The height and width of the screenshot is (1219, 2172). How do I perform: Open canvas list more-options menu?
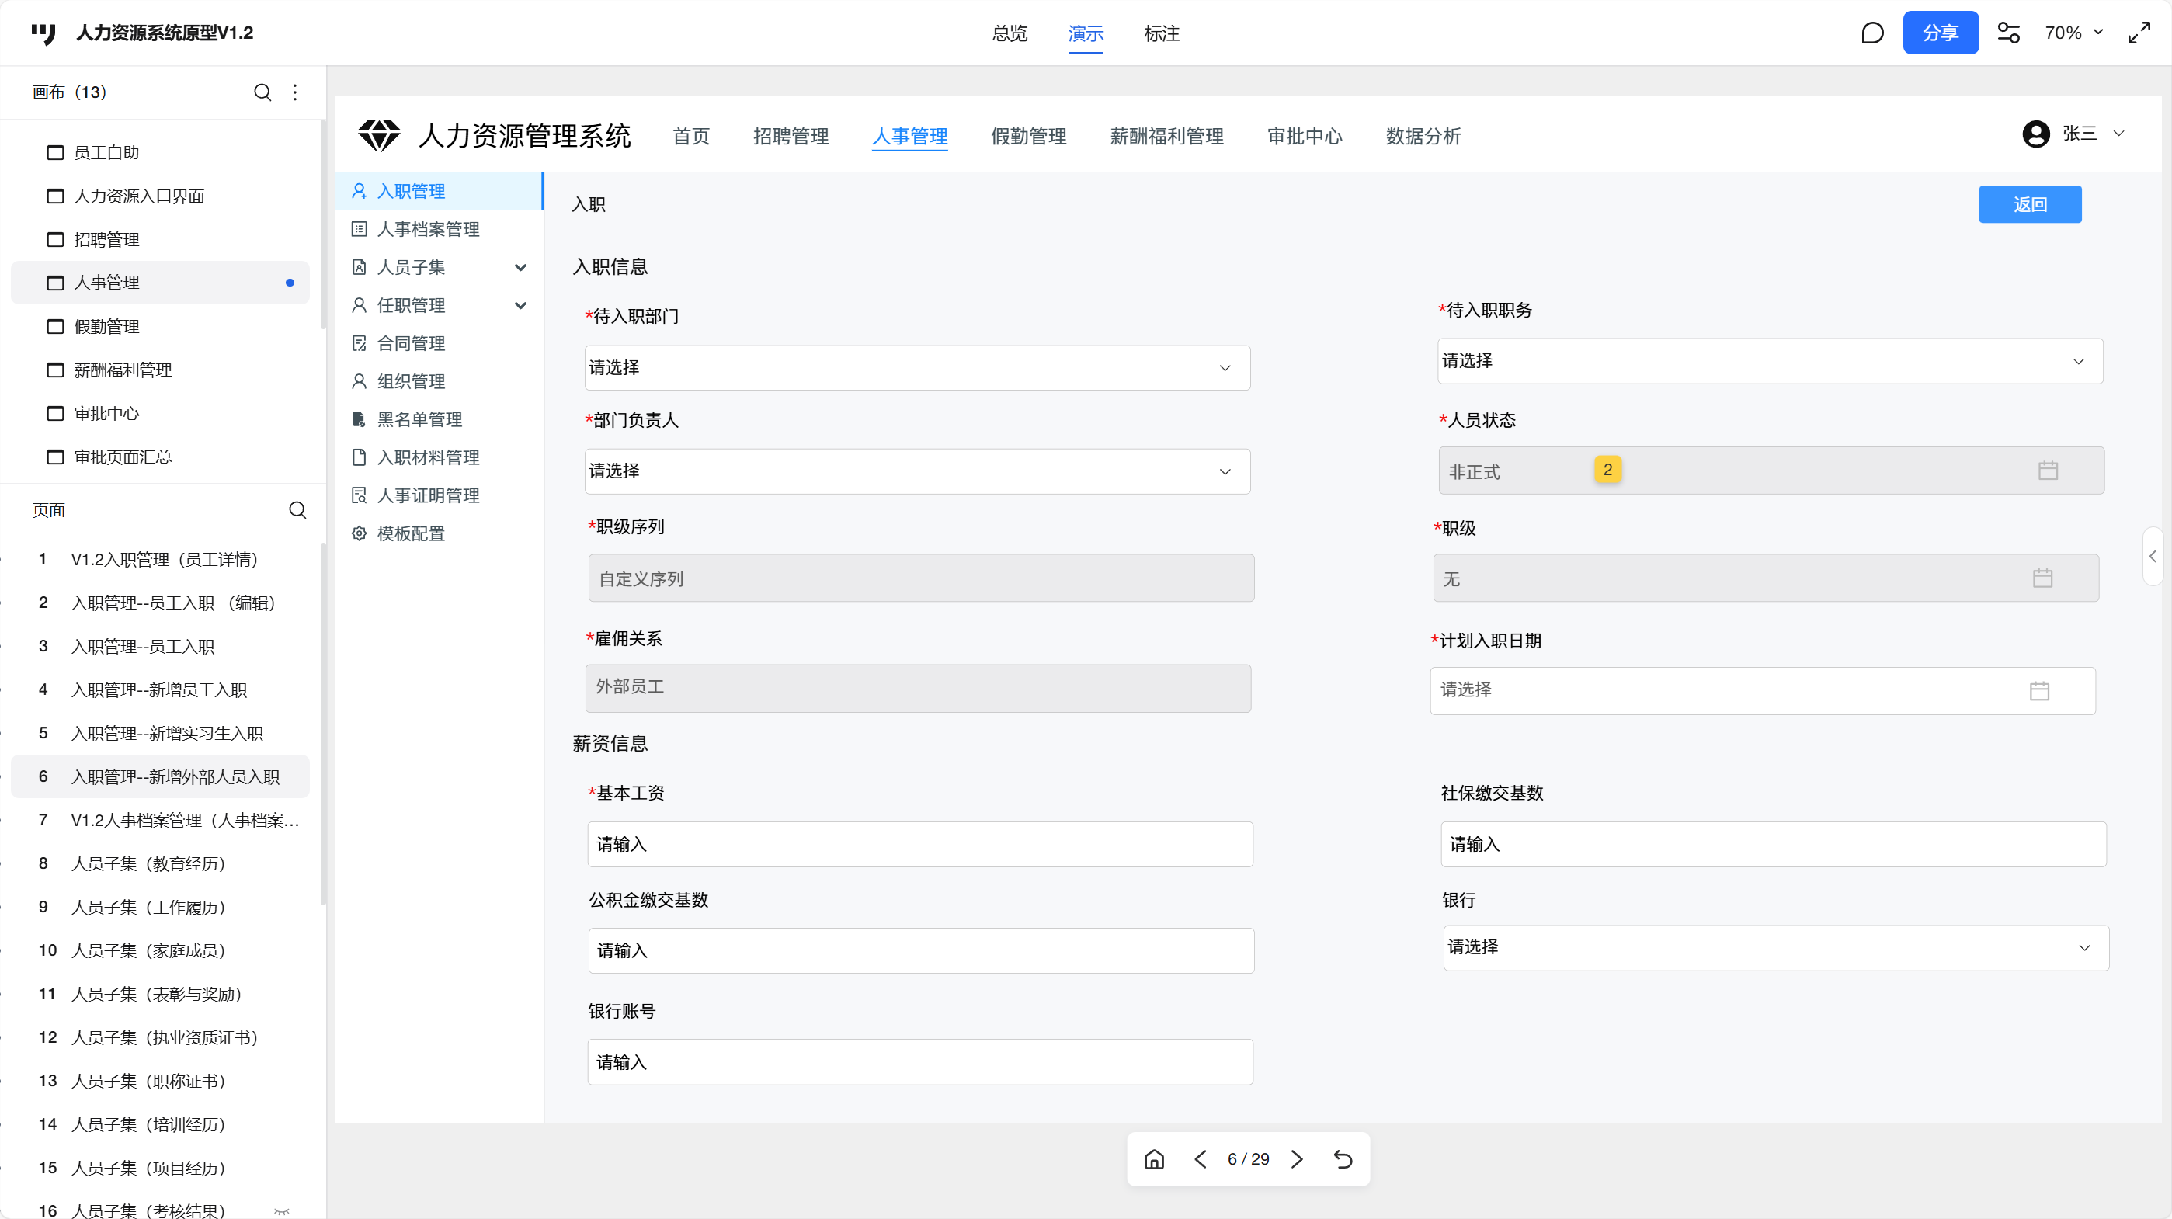(295, 92)
